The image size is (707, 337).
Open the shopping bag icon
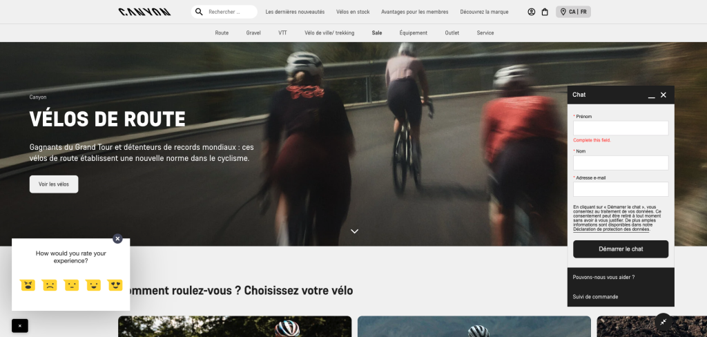[545, 12]
